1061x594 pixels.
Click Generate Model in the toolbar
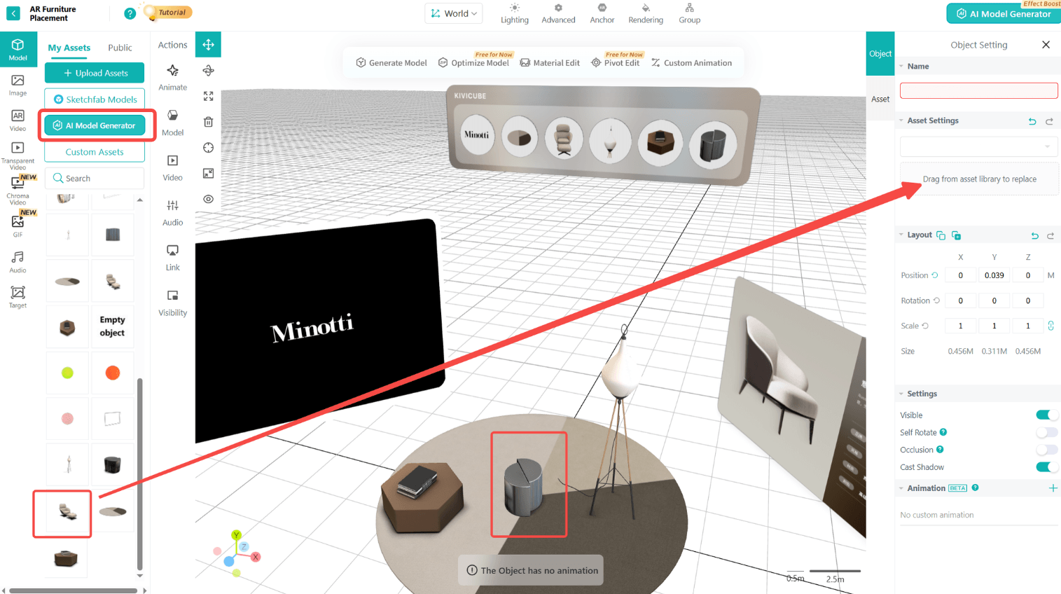click(391, 62)
